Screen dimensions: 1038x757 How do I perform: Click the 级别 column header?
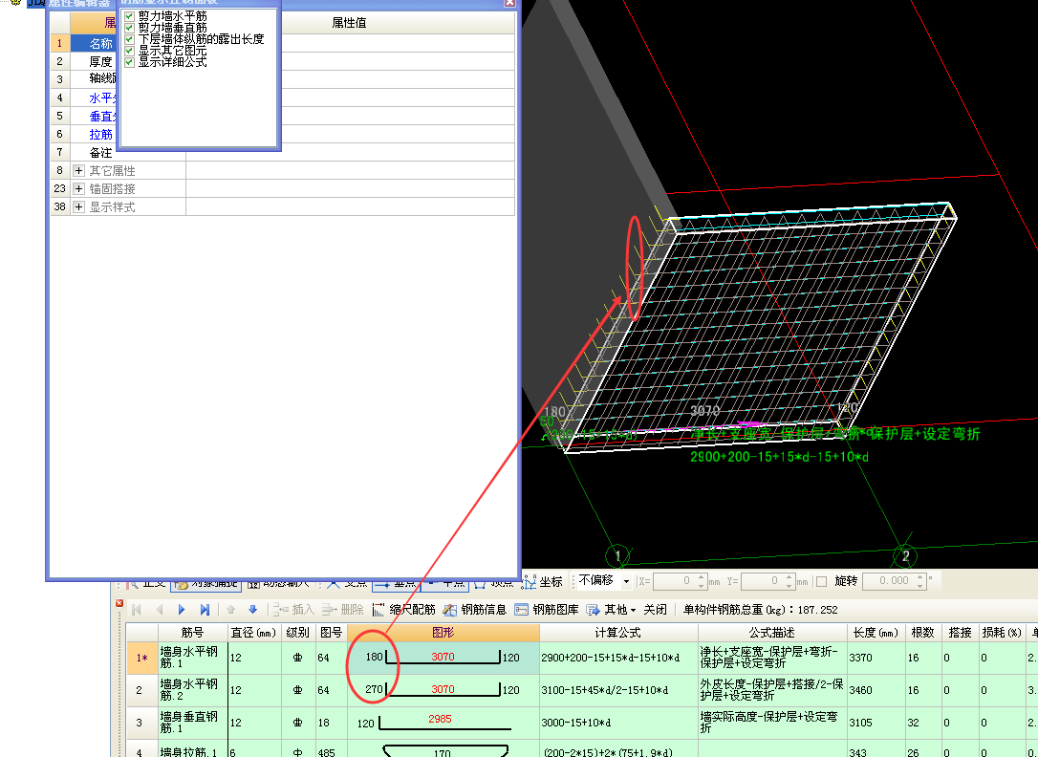(298, 633)
